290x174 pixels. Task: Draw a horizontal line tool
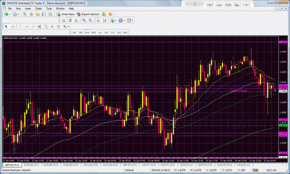point(27,26)
